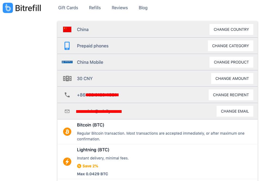Click the envelope email icon
265x181 pixels.
(x=67, y=111)
